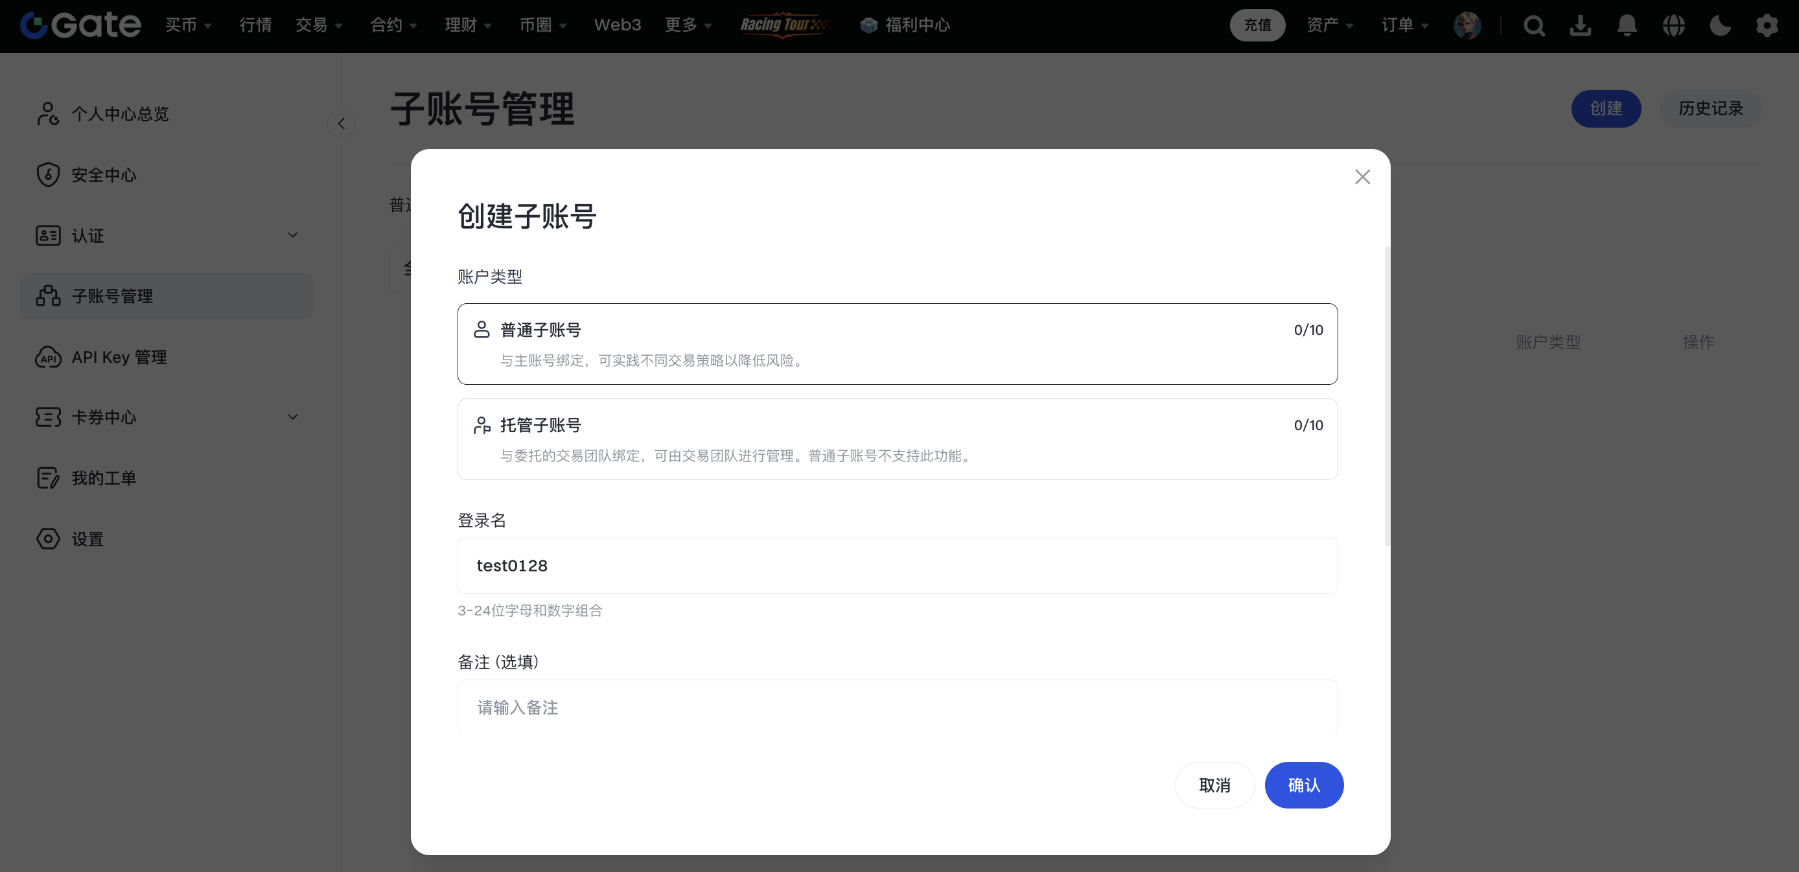The image size is (1799, 872).
Task: Select 普通子账号 account type
Action: pos(897,343)
